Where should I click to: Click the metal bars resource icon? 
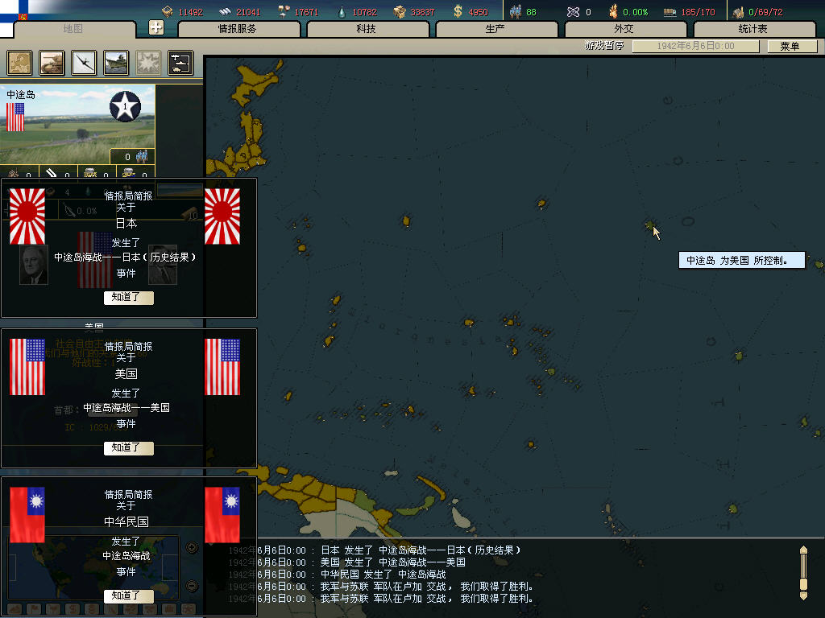226,11
